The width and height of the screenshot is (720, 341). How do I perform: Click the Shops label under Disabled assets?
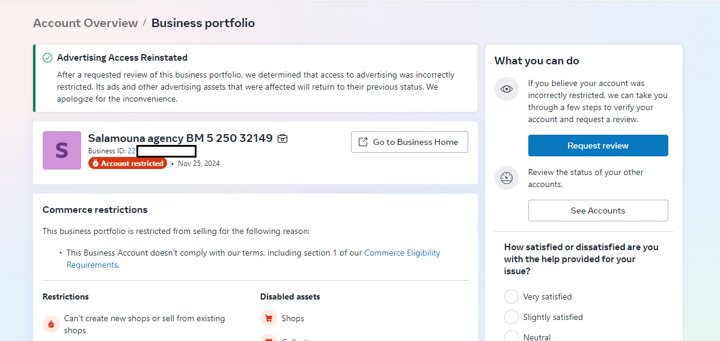tap(293, 318)
